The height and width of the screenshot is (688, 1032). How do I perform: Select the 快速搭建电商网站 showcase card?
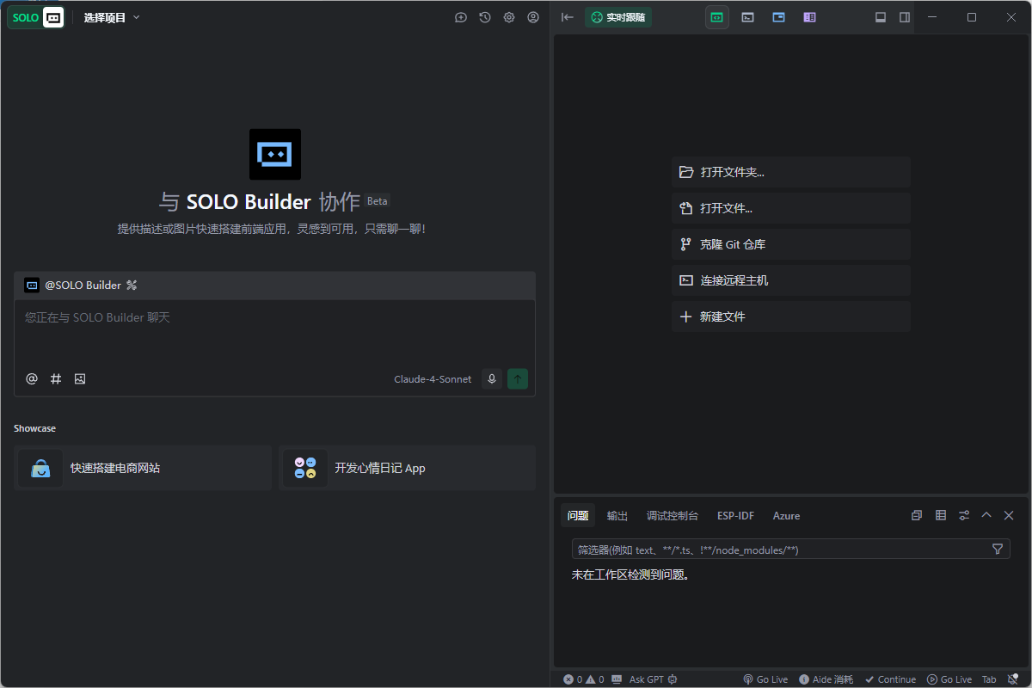click(143, 468)
